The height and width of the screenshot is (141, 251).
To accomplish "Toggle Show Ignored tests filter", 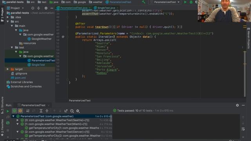I will pyautogui.click(x=20, y=111).
